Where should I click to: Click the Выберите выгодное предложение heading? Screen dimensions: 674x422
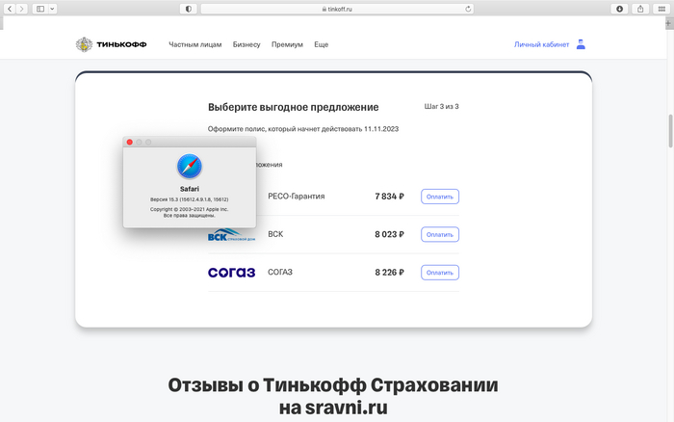coord(293,107)
